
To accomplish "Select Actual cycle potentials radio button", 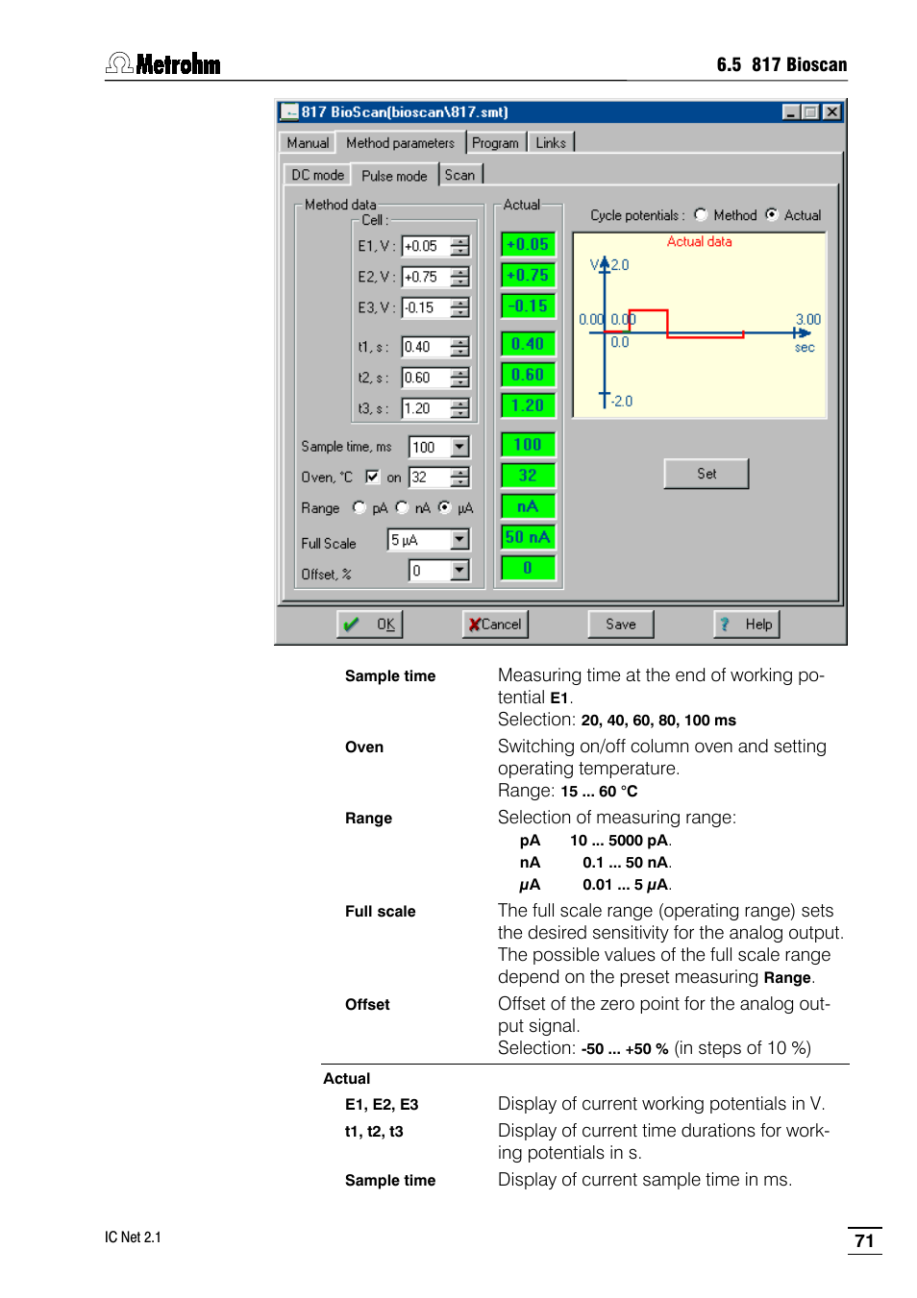I will coord(772,215).
